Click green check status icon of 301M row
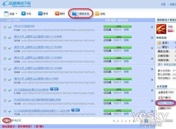Screen dimensions: 176x129 click(x=10, y=38)
